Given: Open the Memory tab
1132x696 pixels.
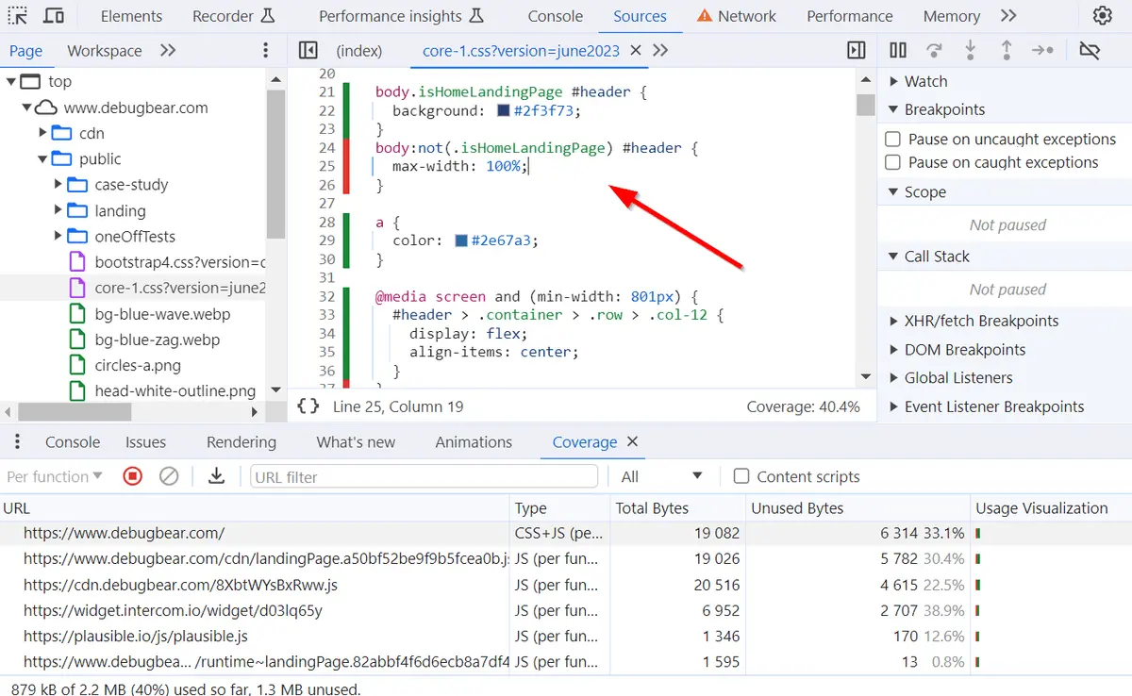Looking at the screenshot, I should [x=951, y=16].
